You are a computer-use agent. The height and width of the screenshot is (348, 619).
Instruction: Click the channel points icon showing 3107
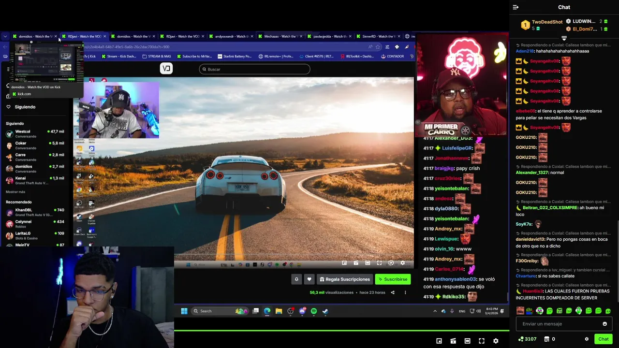(521, 339)
